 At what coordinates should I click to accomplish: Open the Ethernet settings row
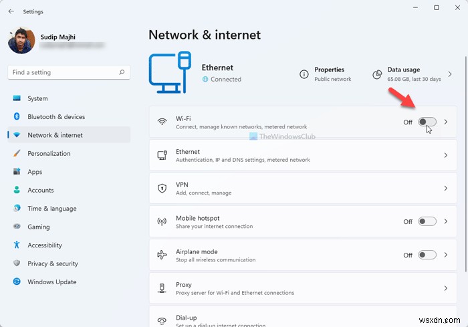pos(302,155)
